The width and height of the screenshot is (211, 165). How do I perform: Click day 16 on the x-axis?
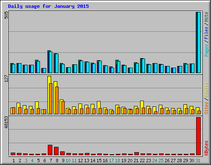coord(105,160)
